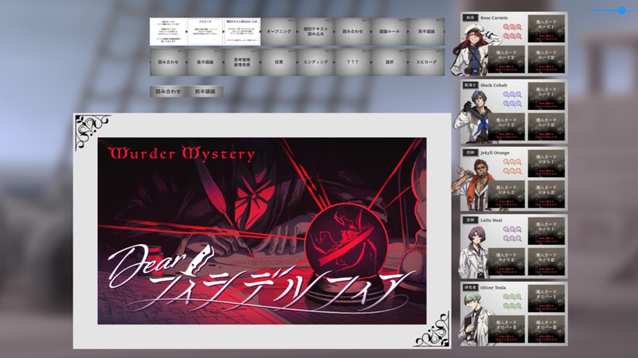Click the small 読み合わせ button below the cards

(168, 91)
